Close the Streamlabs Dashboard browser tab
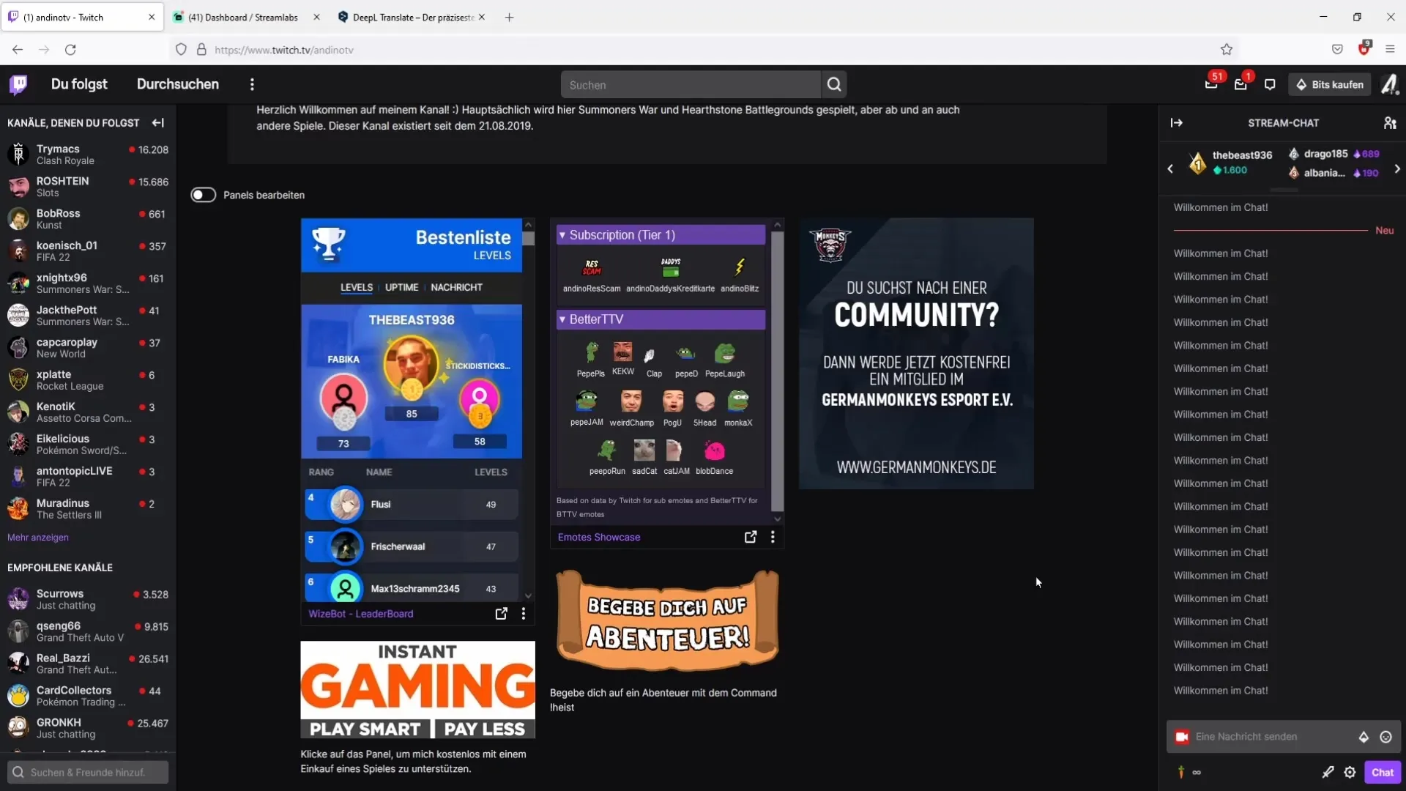The image size is (1406, 791). 316,17
